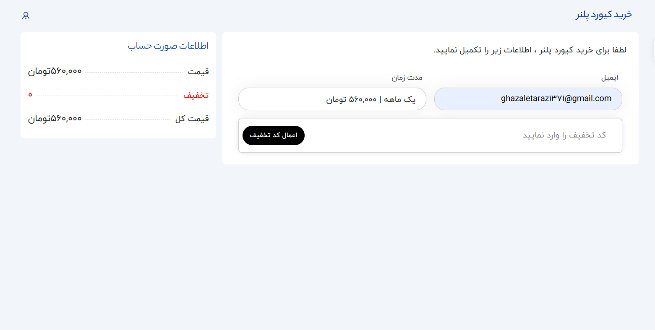Click the مدت زمان field label

(x=407, y=78)
